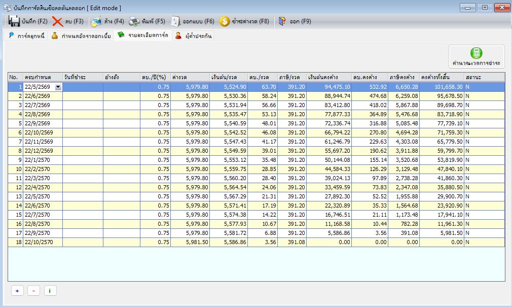Click the floppy disk save icon (F2)

14,22
